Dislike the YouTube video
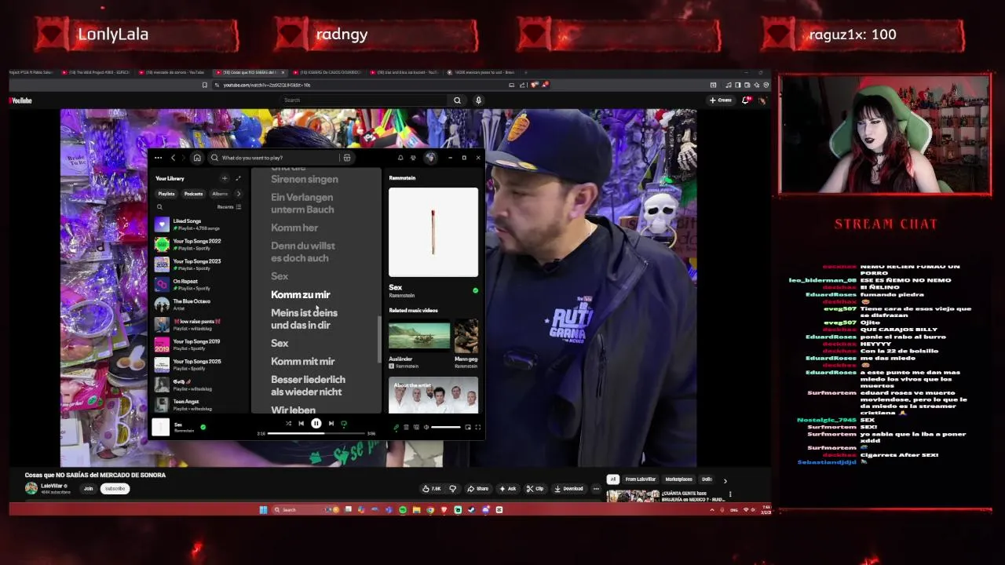 tap(453, 488)
